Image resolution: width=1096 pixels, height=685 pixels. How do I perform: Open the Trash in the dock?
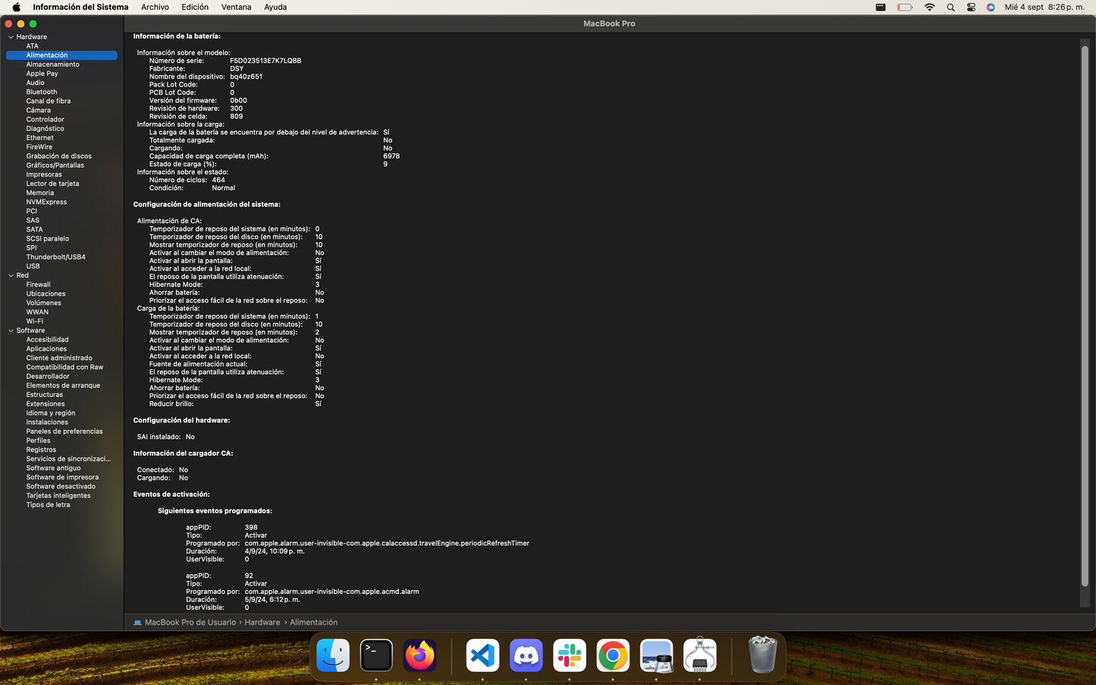click(x=762, y=655)
